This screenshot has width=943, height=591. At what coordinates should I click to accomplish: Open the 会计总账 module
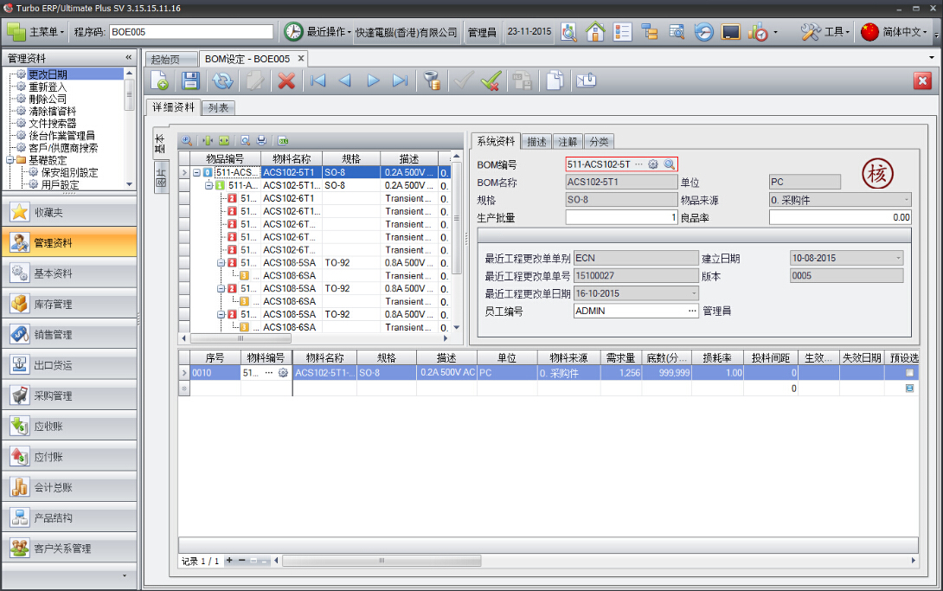[69, 487]
